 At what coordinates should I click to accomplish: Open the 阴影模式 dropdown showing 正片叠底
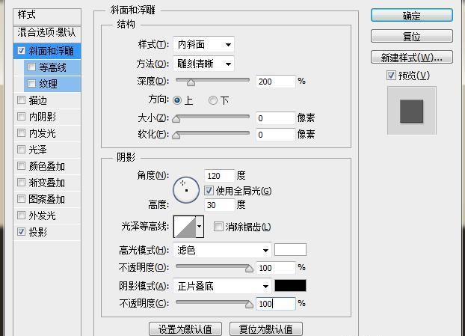point(223,286)
